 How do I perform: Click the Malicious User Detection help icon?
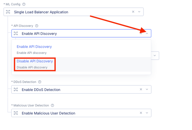click(x=53, y=105)
